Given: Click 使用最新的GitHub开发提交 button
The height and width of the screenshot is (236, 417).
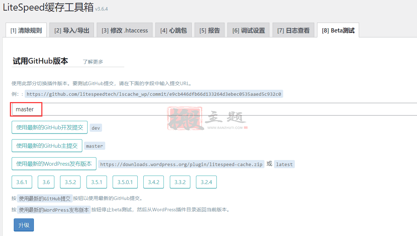Looking at the screenshot, I should click(x=49, y=127).
